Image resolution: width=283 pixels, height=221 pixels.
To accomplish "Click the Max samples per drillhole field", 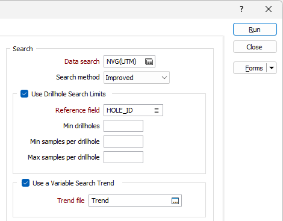I will pos(123,157).
